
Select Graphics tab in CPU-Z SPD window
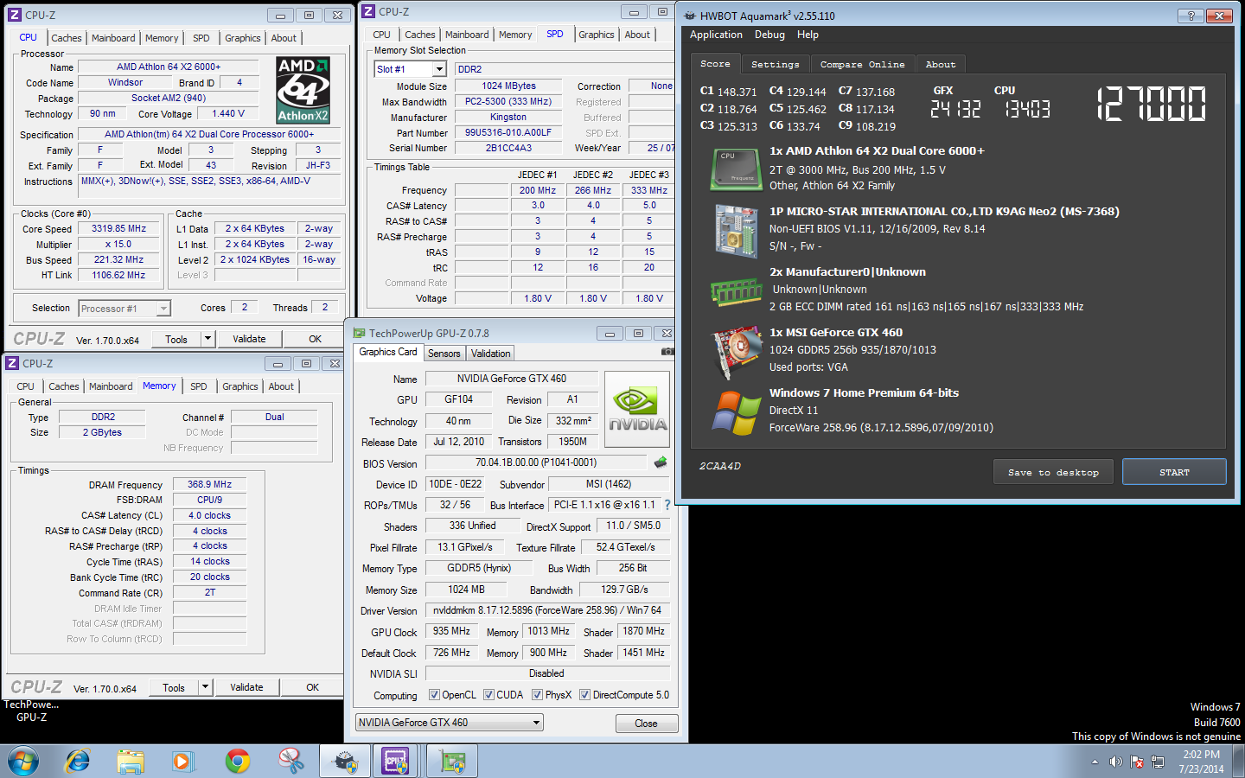point(597,35)
